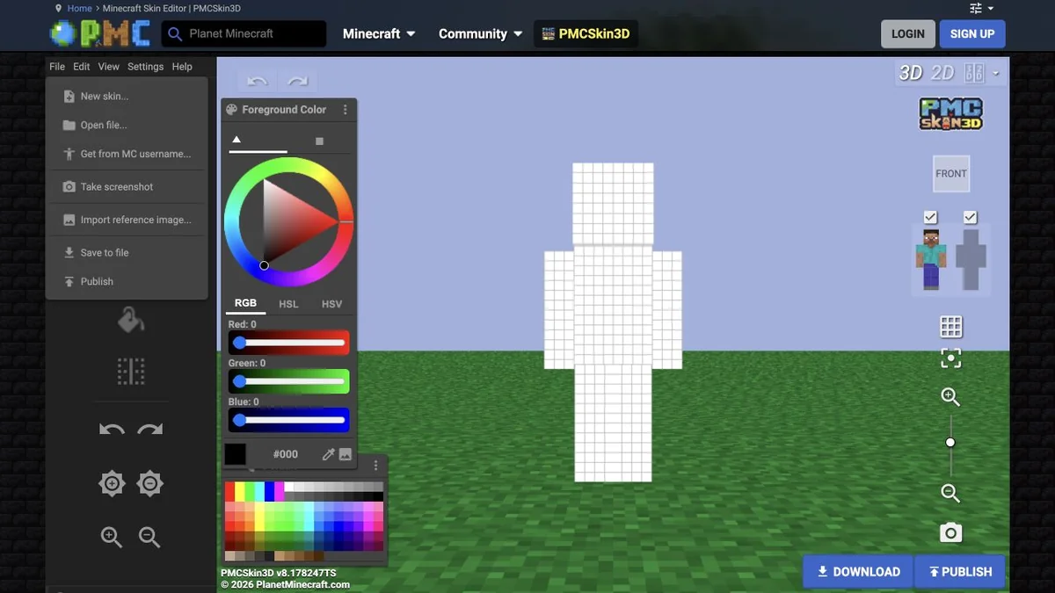The image size is (1055, 593).
Task: Click the FRONT view orientation cube
Action: pyautogui.click(x=950, y=174)
